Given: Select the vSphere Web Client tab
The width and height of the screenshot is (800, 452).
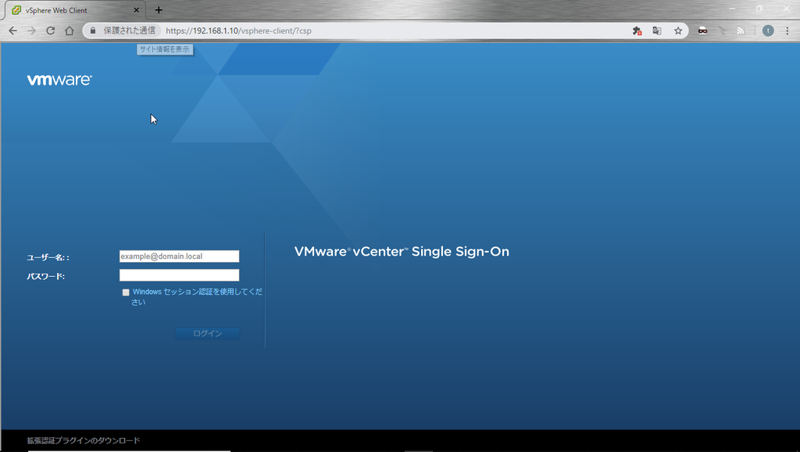Looking at the screenshot, I should click(74, 10).
